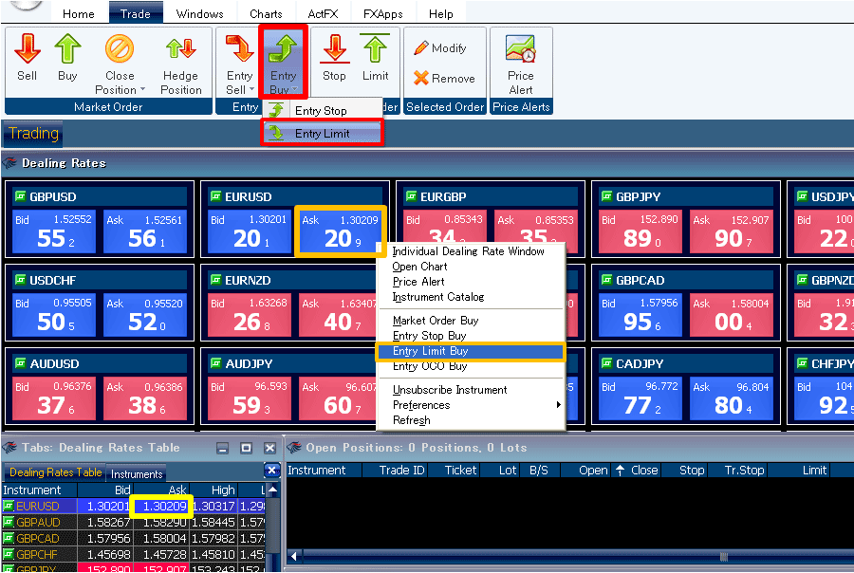Switch to the Instruments tab in bottom panel
The width and height of the screenshot is (854, 573).
137,474
